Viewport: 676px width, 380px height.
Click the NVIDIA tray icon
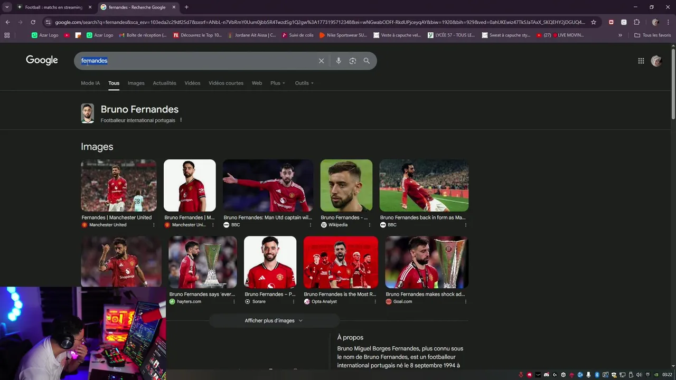pos(656,375)
